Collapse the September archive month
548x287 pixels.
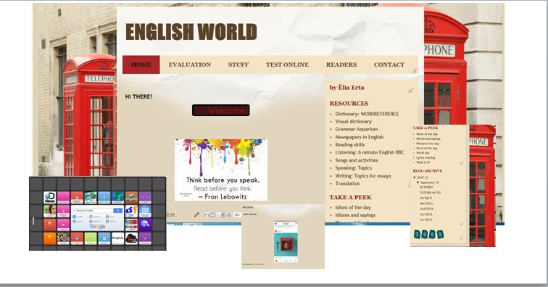[x=418, y=183]
